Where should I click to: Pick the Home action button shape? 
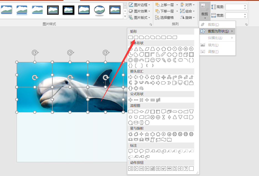coord(153,169)
